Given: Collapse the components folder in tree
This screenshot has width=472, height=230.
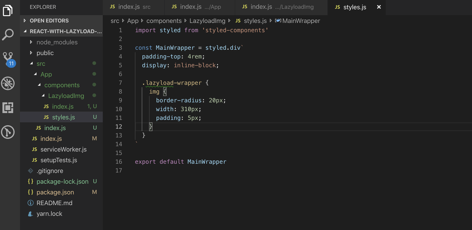Looking at the screenshot, I should click(x=62, y=85).
